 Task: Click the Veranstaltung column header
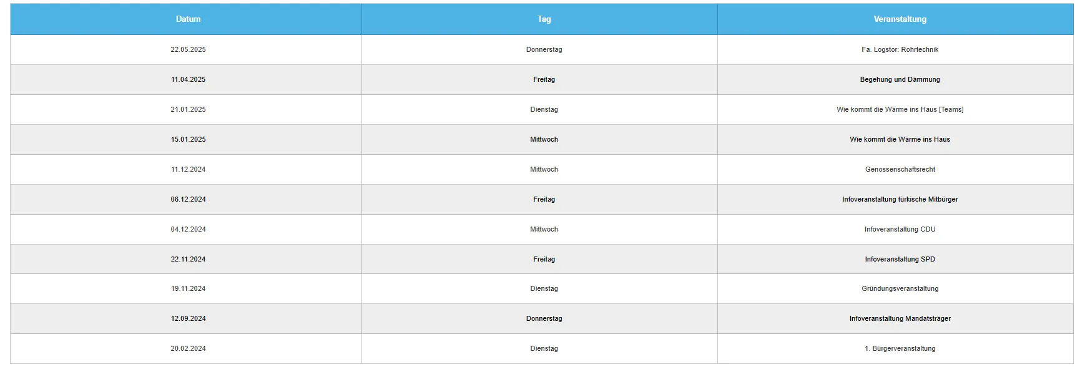pos(900,19)
